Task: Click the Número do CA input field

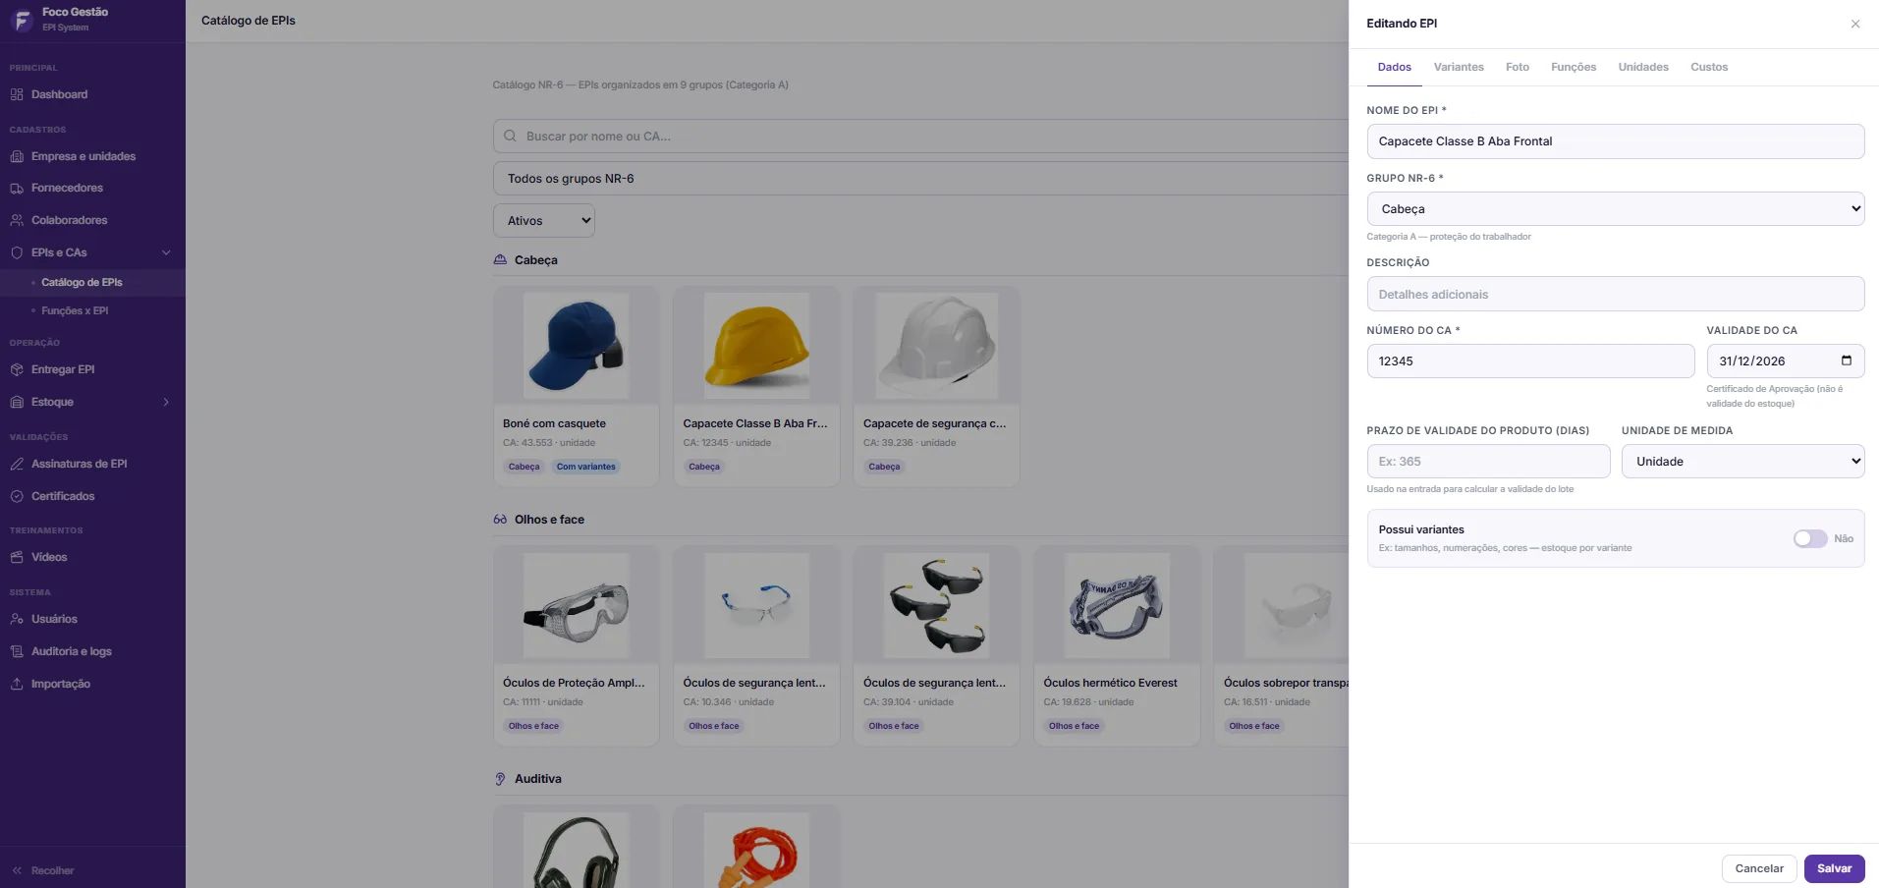Action: tap(1530, 361)
